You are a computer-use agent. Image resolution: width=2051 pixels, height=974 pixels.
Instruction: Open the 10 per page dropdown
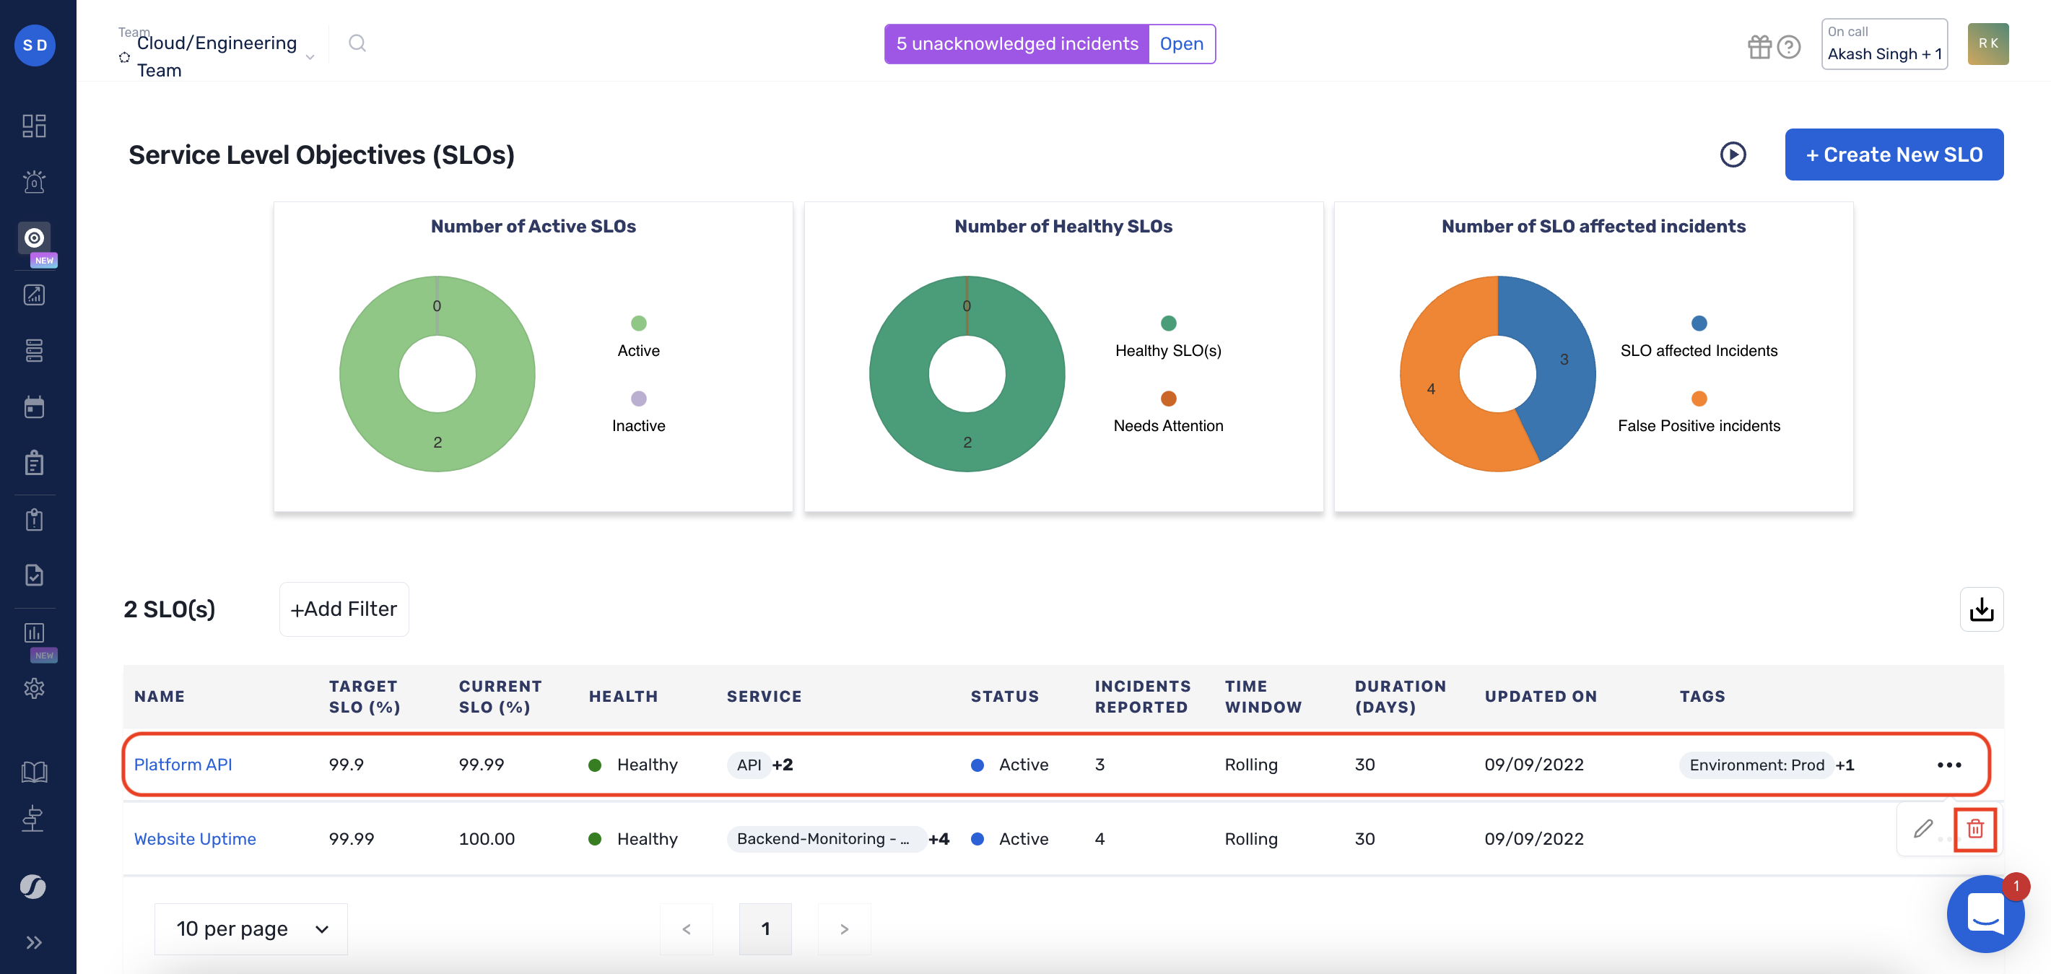pyautogui.click(x=251, y=929)
